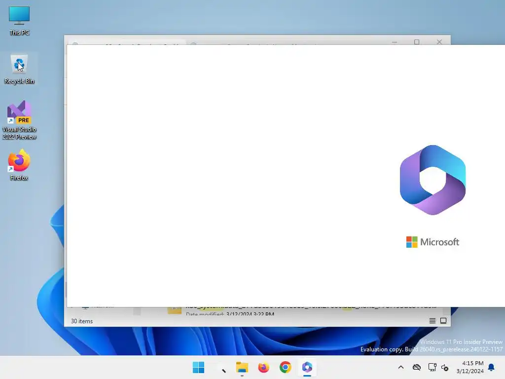Show hidden system tray icons
505x379 pixels.
(x=401, y=367)
